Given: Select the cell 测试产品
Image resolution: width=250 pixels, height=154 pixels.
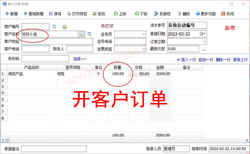Looking at the screenshot, I should [x=32, y=74].
